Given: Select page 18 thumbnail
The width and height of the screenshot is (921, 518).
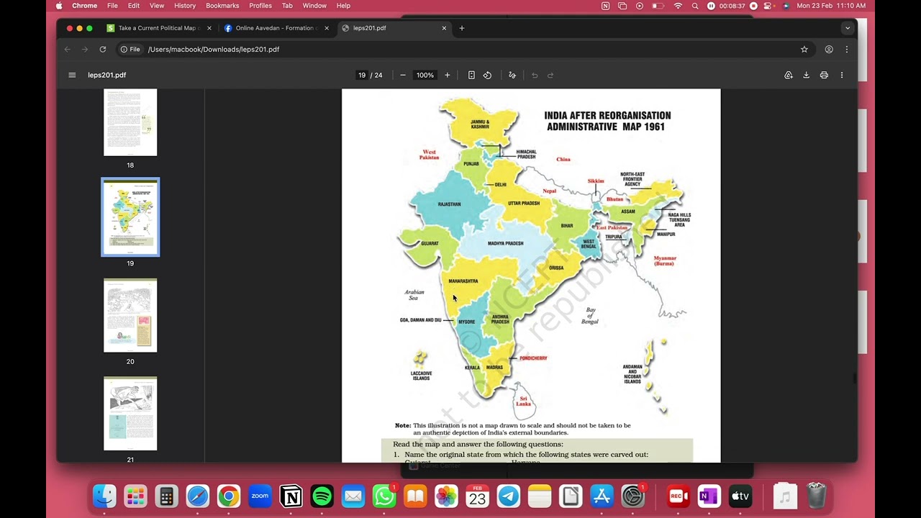Looking at the screenshot, I should coord(130,122).
